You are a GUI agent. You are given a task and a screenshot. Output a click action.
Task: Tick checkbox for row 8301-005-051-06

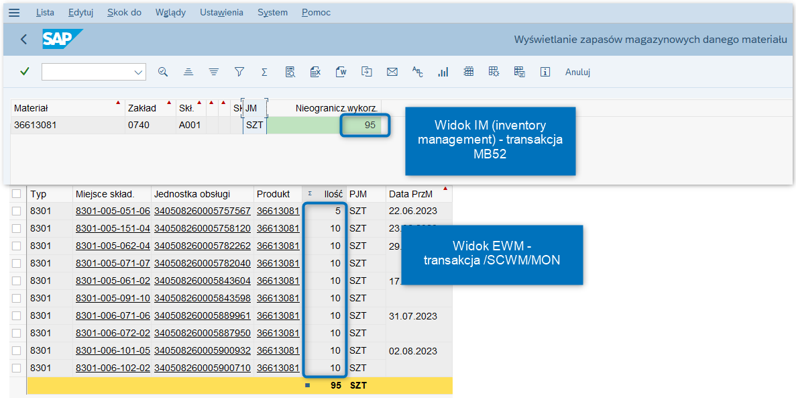17,211
